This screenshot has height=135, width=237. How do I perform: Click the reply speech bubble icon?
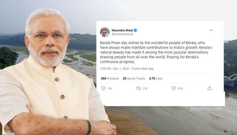[103, 88]
